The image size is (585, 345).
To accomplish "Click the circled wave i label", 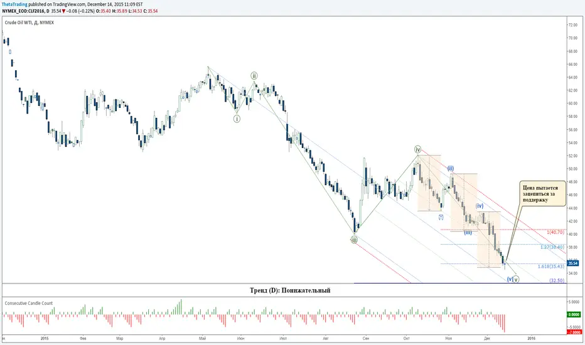I will coord(237,119).
